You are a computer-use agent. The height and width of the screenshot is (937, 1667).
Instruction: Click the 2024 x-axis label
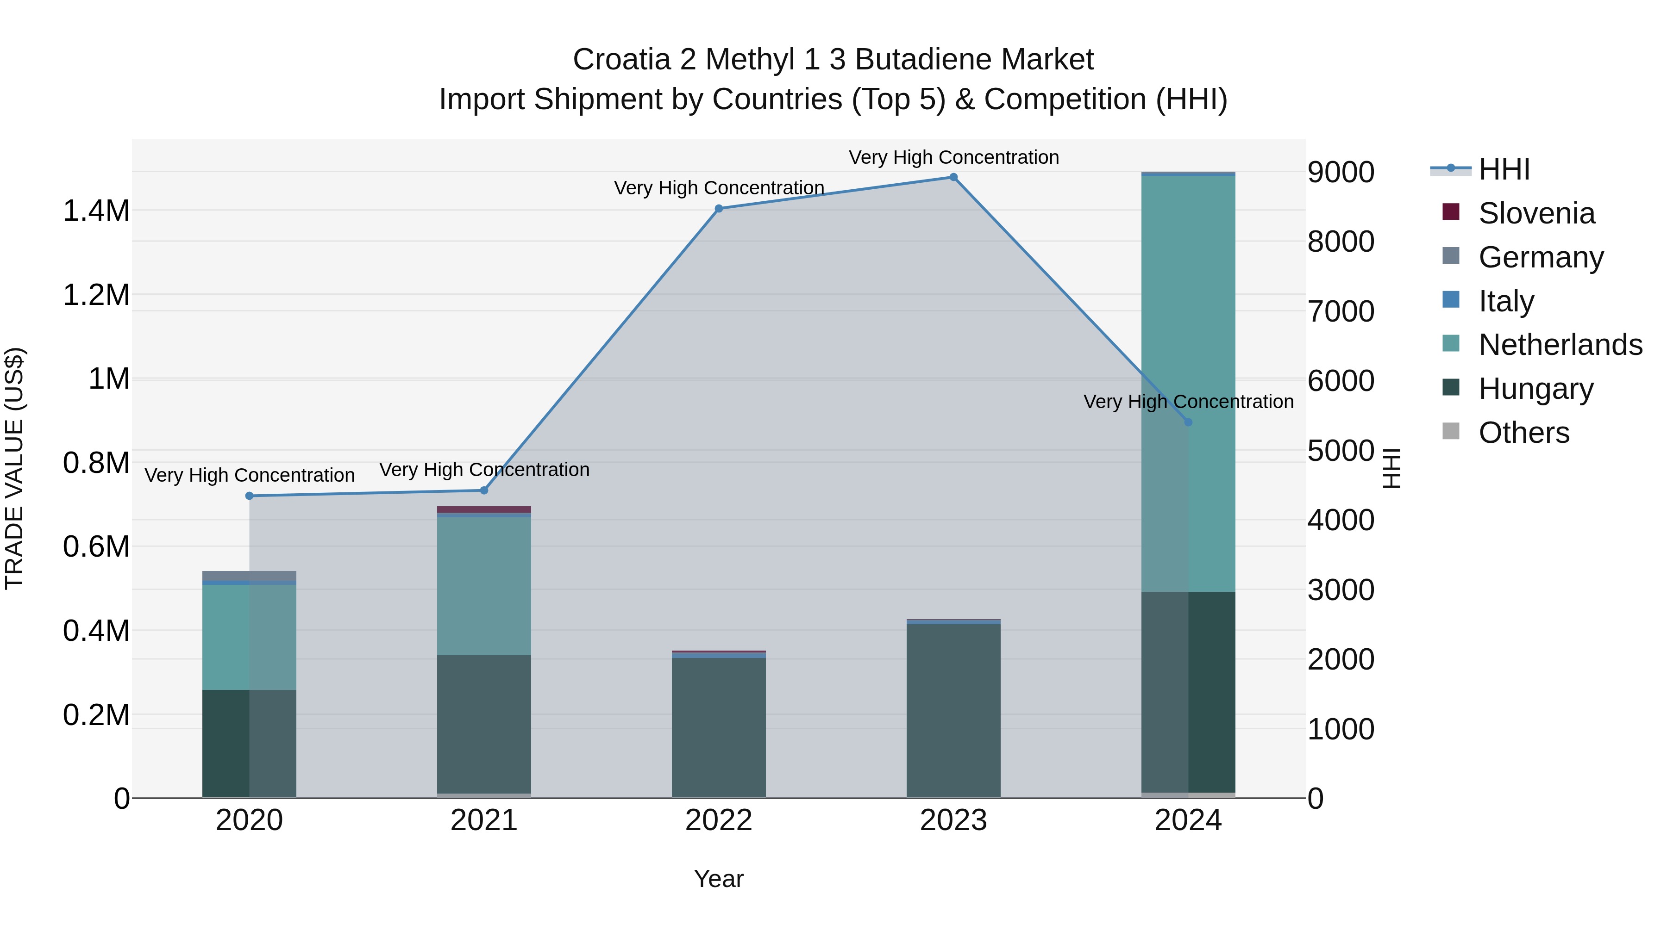tap(1188, 820)
